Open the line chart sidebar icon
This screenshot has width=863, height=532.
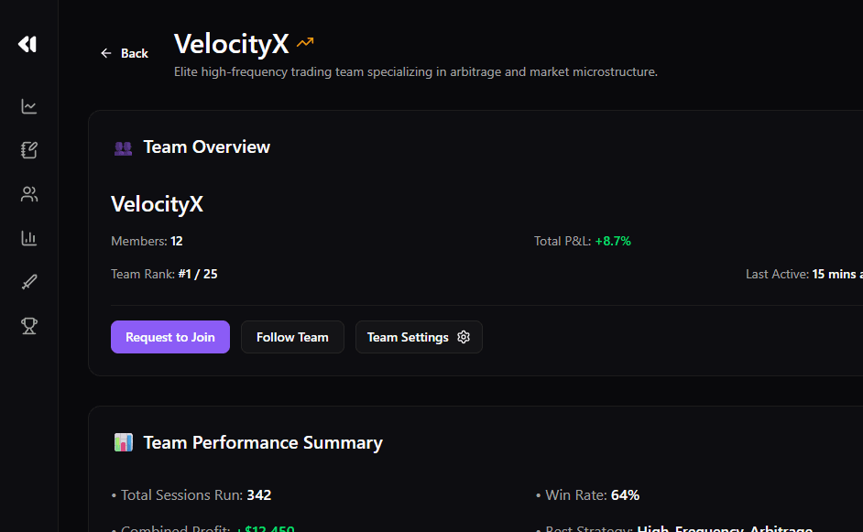click(29, 106)
